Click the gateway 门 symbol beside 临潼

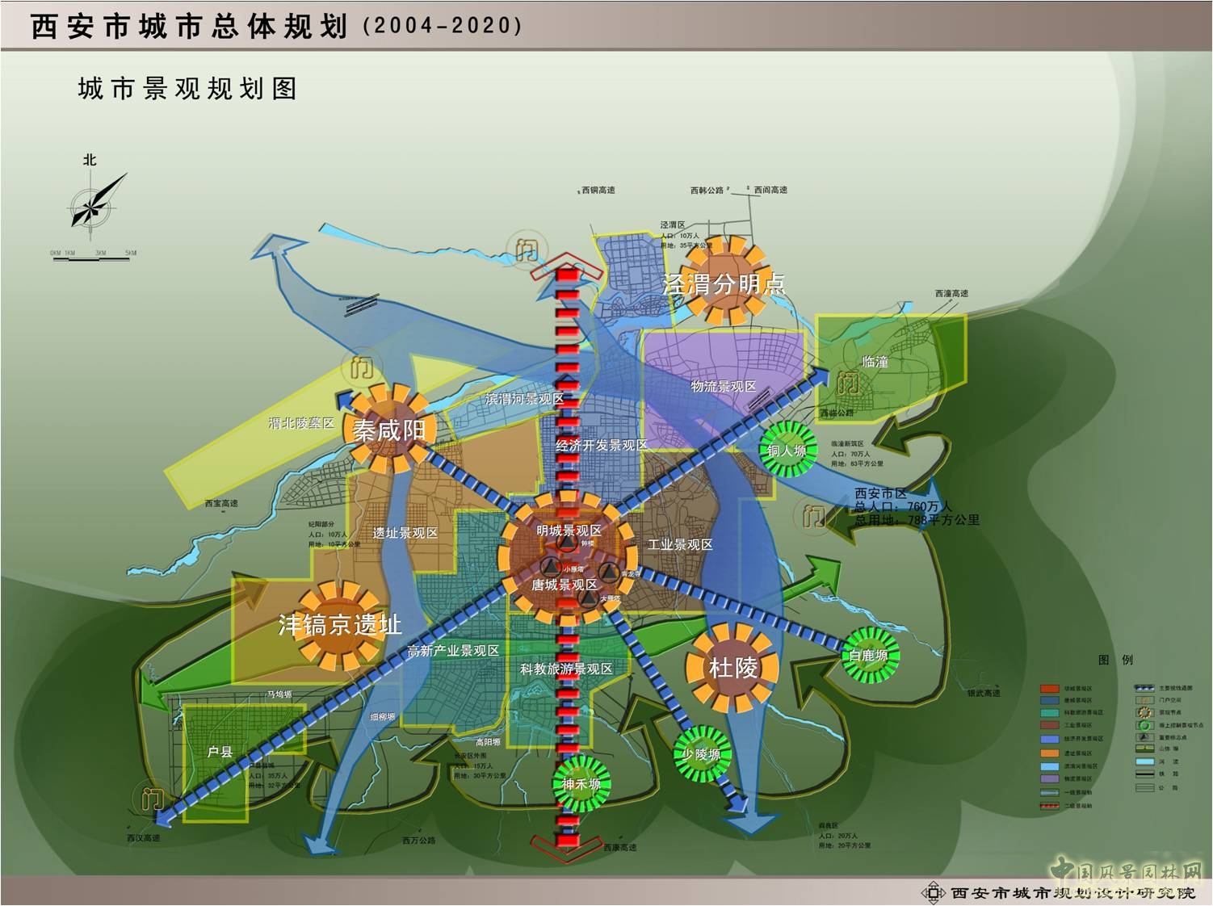847,382
